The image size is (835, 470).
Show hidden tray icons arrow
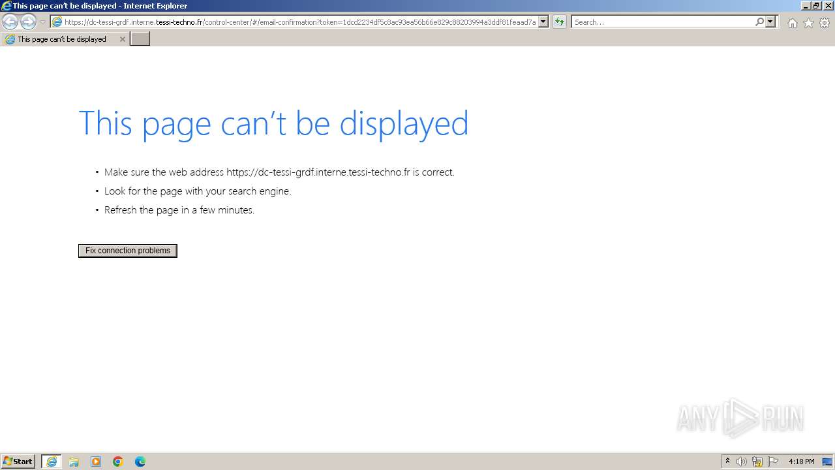pyautogui.click(x=727, y=462)
